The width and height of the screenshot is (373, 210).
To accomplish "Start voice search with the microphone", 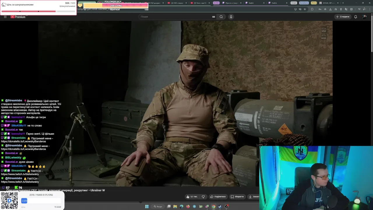I will click(231, 17).
